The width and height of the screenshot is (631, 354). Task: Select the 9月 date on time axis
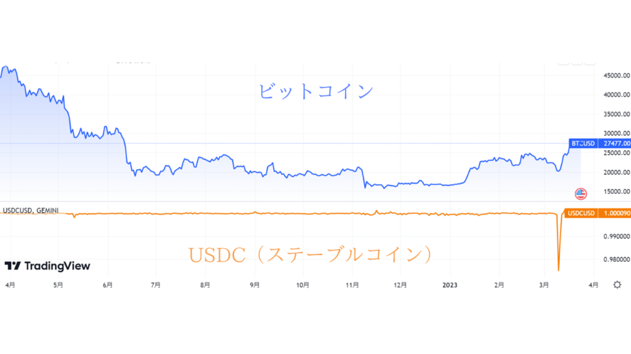pos(254,285)
